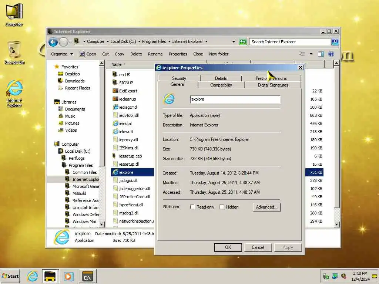The width and height of the screenshot is (379, 284).
Task: Click Copy in the Explorer toolbar
Action: [120, 54]
